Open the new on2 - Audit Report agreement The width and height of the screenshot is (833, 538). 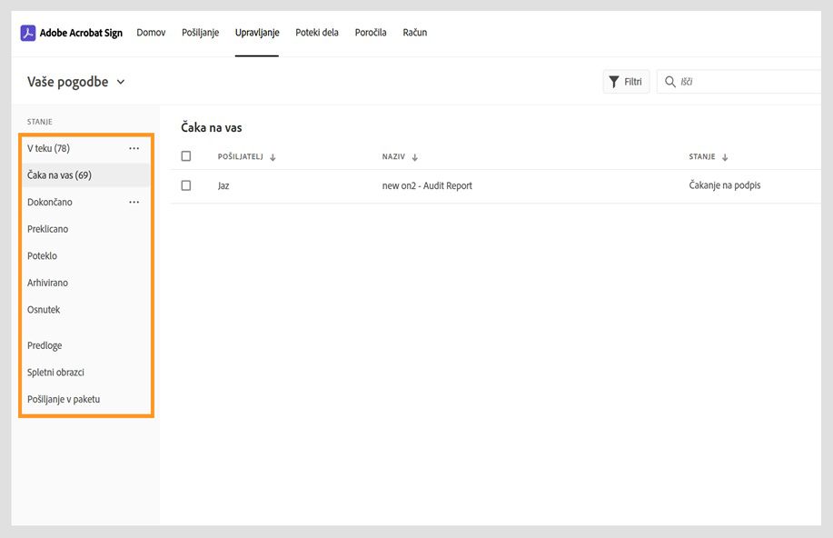pyautogui.click(x=428, y=184)
